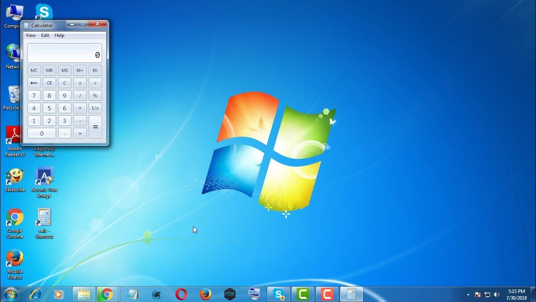The image size is (536, 302).
Task: Click digit 3 on the Calculator
Action: pos(64,121)
